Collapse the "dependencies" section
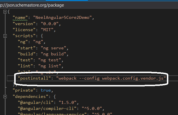 (5, 97)
